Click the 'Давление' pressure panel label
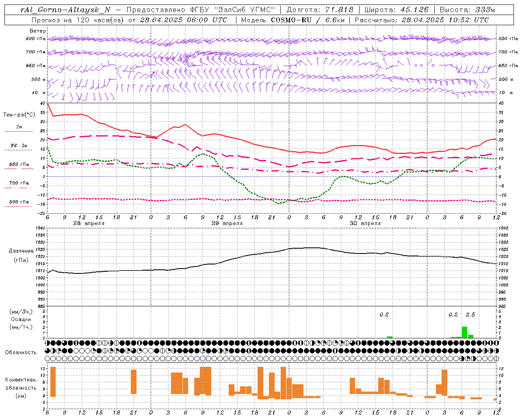Image resolution: width=520 pixels, height=416 pixels. (x=21, y=251)
